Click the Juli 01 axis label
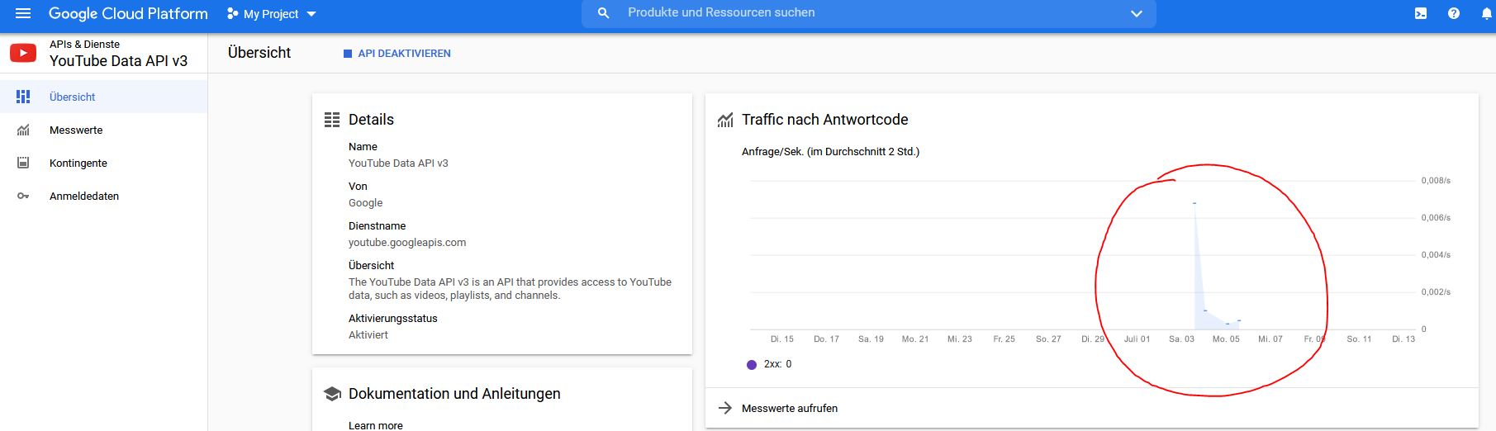Screen dimensions: 1496x431 coord(1137,339)
